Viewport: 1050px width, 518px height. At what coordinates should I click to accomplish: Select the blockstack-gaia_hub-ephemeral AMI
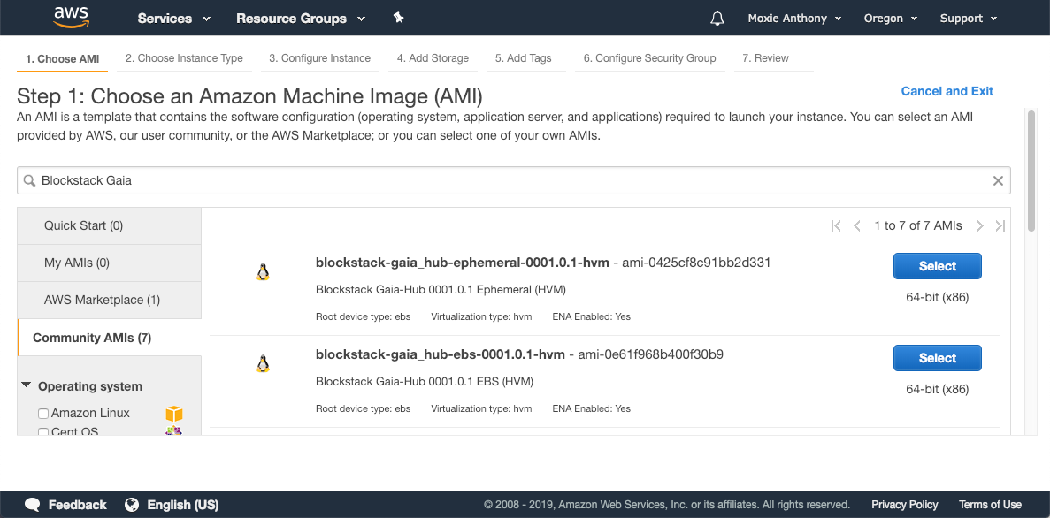(937, 266)
